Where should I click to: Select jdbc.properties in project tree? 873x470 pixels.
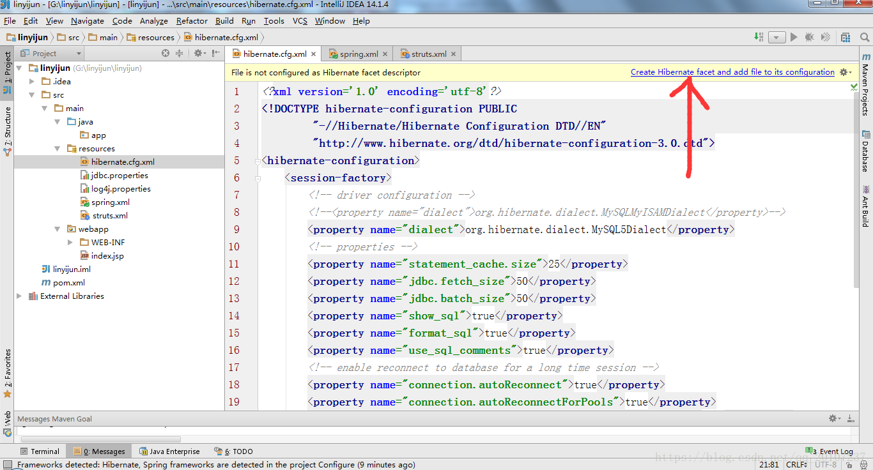click(x=114, y=175)
